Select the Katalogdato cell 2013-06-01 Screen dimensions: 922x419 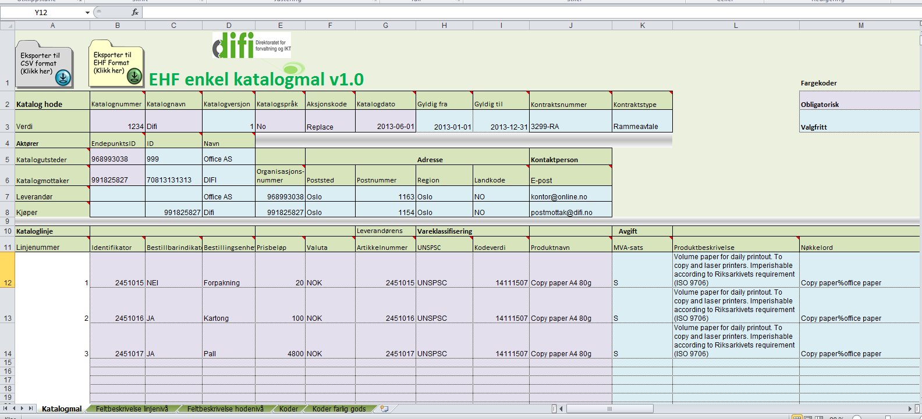pos(385,121)
